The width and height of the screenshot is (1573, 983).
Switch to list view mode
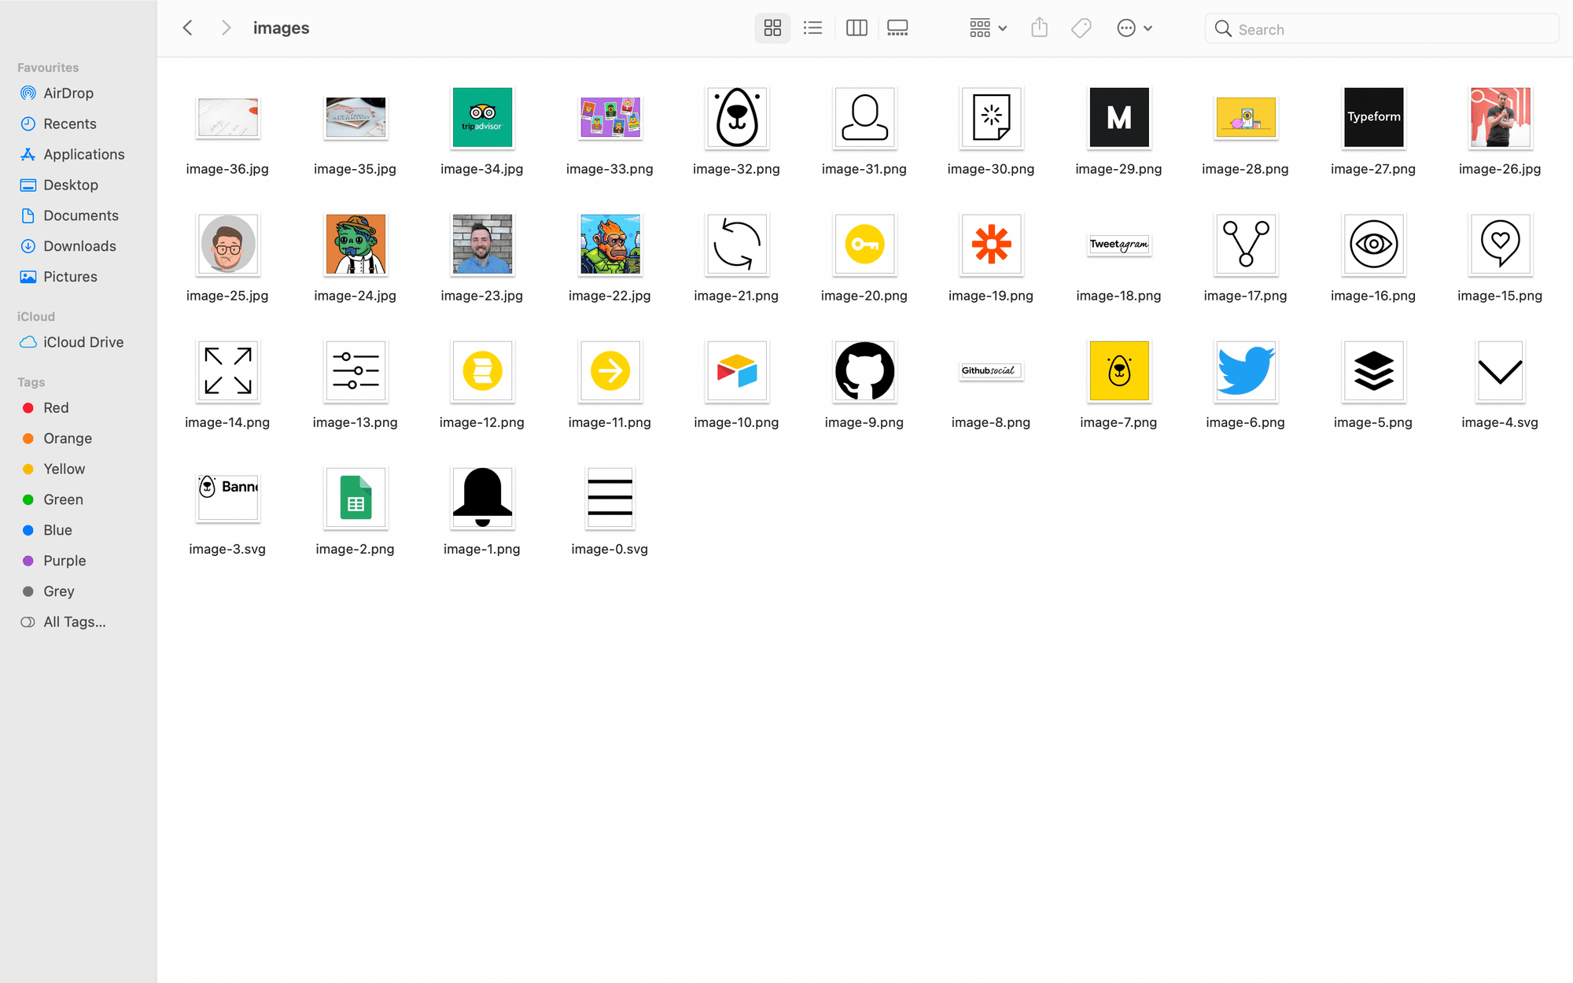[x=813, y=28]
